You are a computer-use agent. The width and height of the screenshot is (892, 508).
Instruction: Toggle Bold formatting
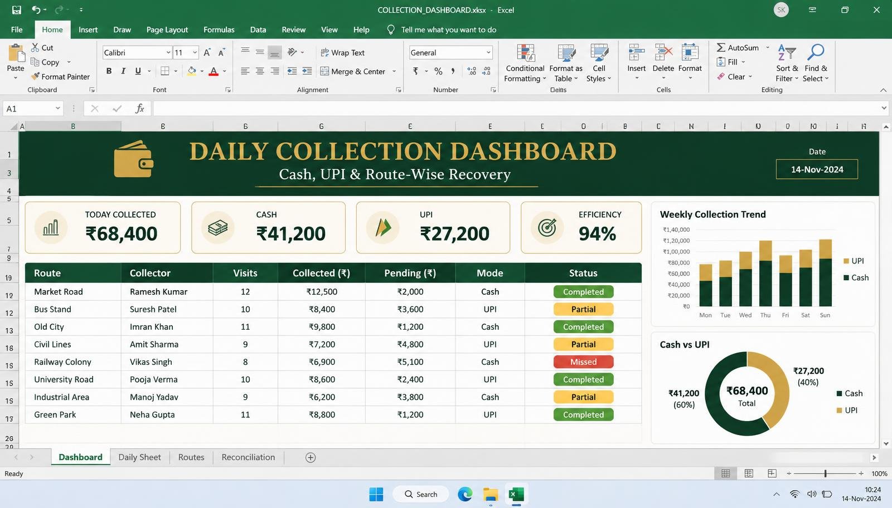pos(109,71)
